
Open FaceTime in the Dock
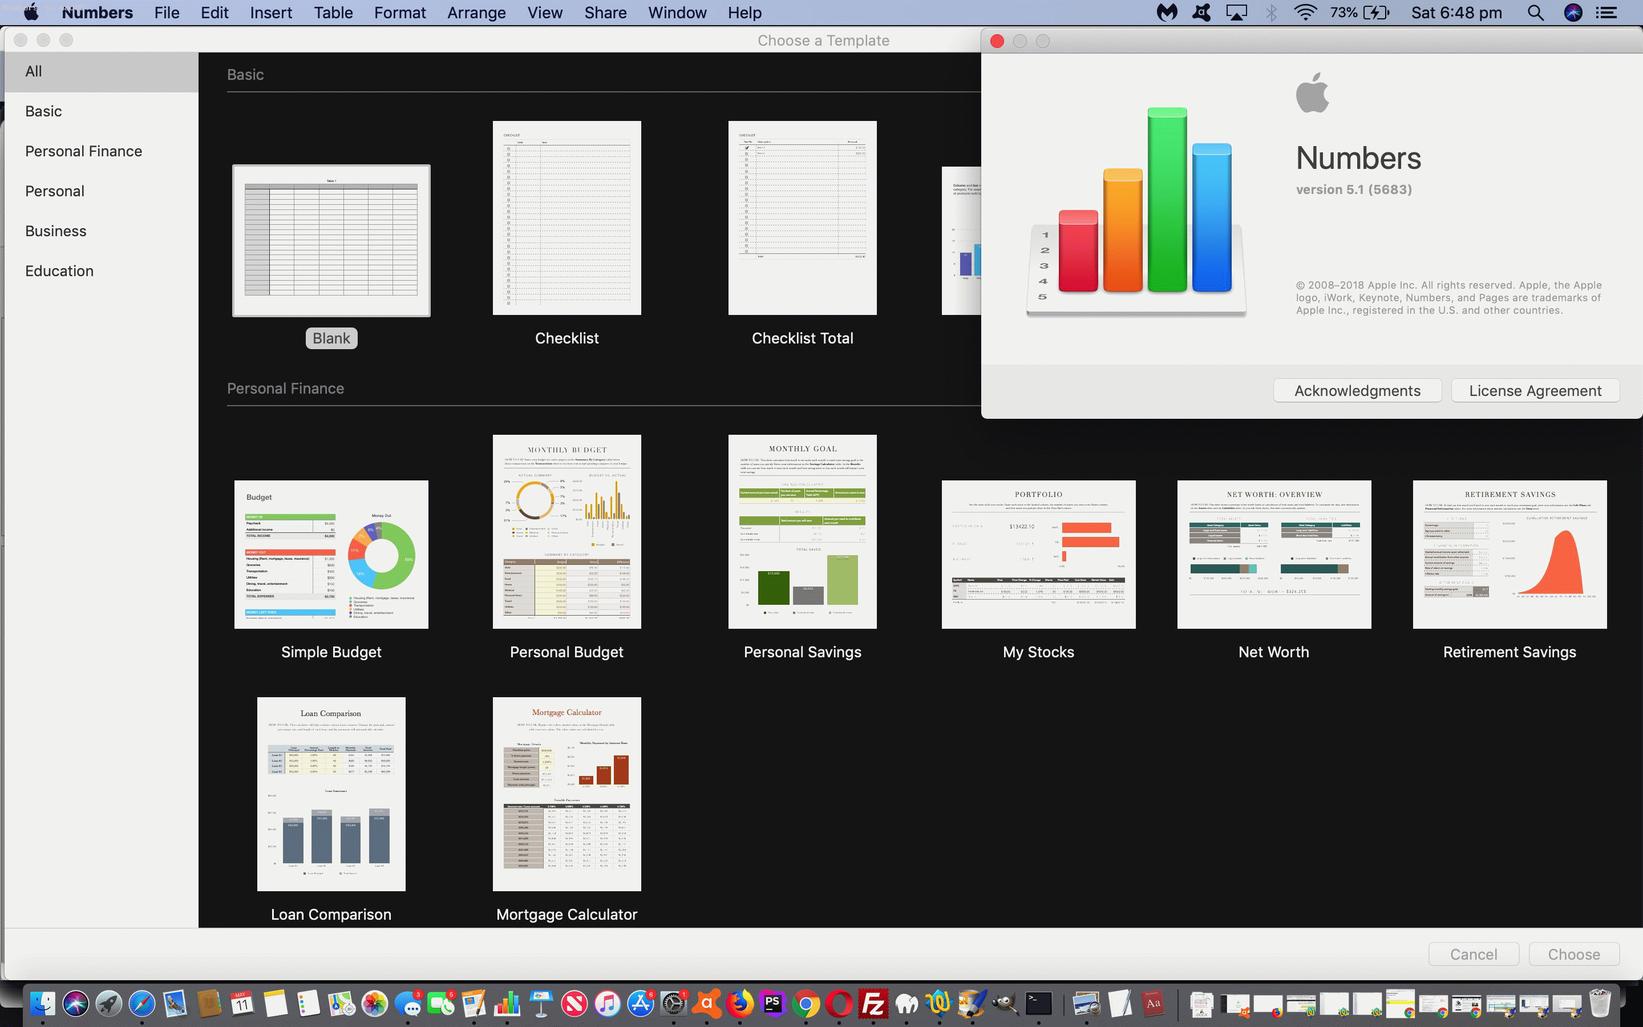point(440,1004)
